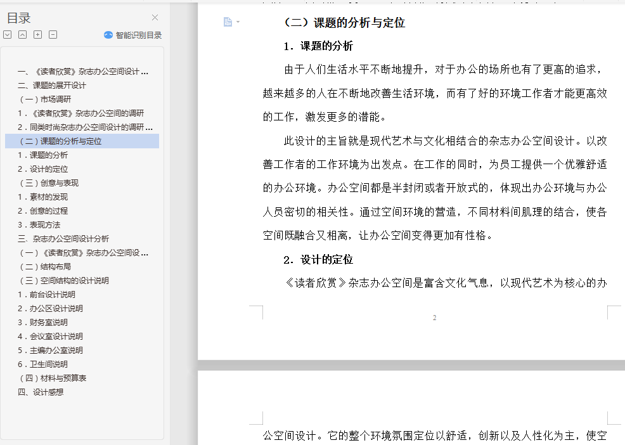
Task: Click the collapse-all up chevron icon
Action: click(22, 35)
